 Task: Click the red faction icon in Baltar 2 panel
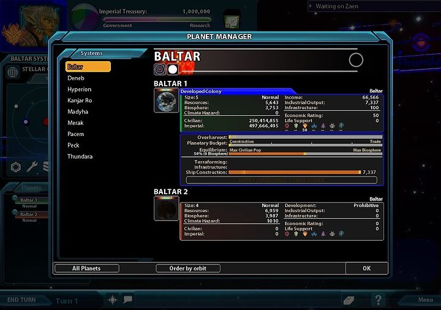tap(287, 234)
